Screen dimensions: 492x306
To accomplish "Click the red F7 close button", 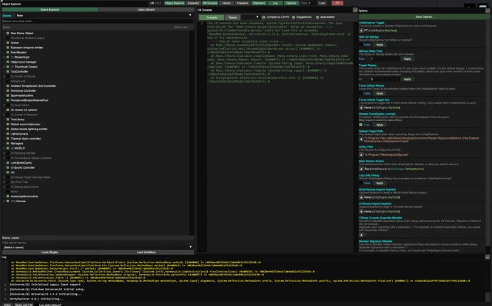I will click(x=337, y=3).
